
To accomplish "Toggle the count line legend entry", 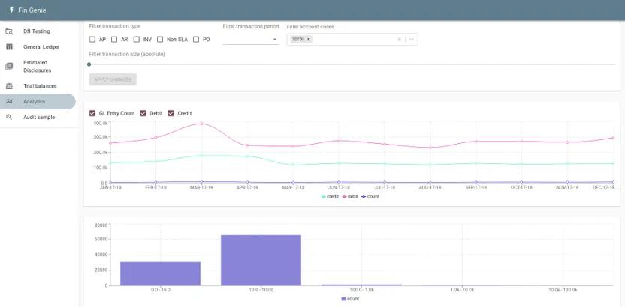I will [370, 197].
